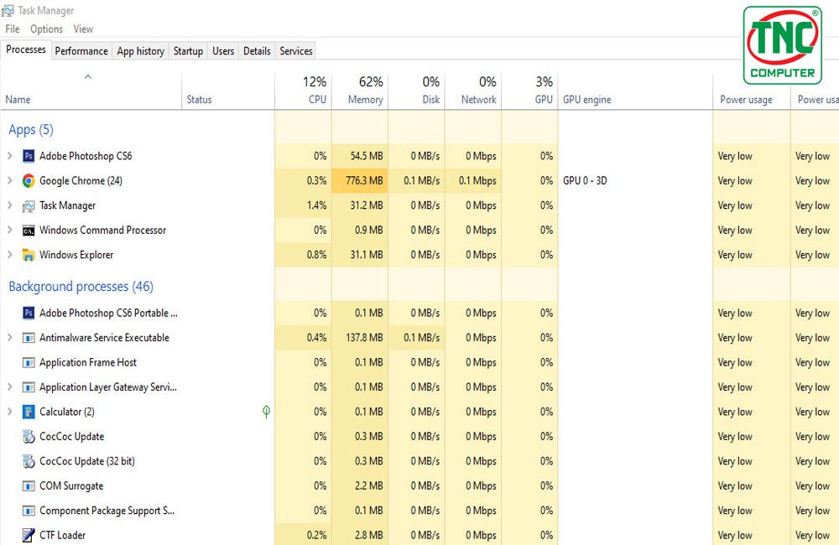Image resolution: width=839 pixels, height=545 pixels.
Task: Sort processes by Network column
Action: pyautogui.click(x=473, y=90)
